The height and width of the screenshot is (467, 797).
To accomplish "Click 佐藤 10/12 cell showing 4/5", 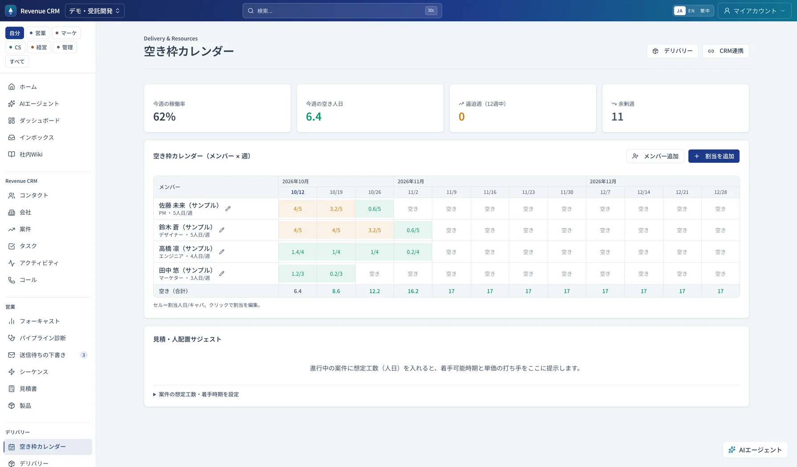I will coord(298,209).
